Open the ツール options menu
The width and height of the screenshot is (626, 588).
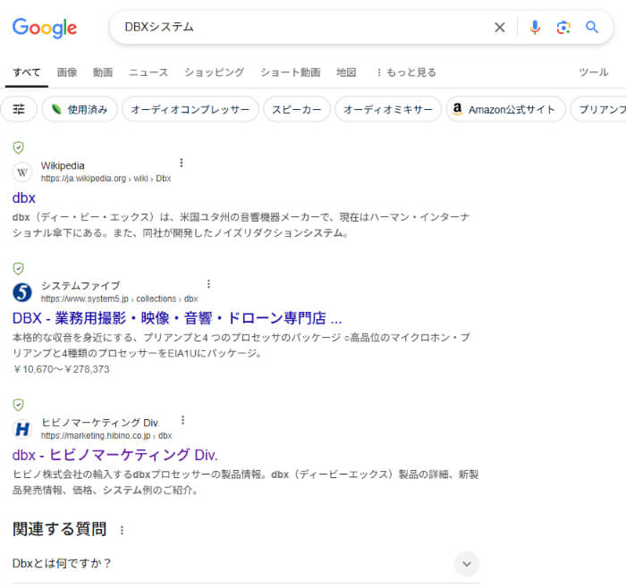(593, 72)
